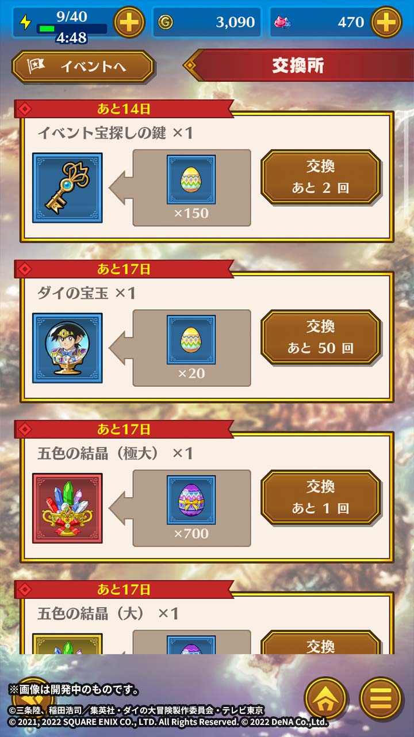414x737 pixels.
Task: Exchange the event key (あと 2 回)
Action: coord(320,177)
